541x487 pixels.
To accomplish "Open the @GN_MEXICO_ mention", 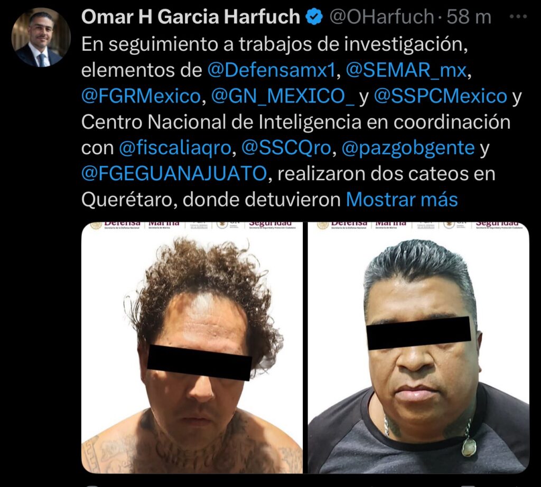I will [282, 96].
